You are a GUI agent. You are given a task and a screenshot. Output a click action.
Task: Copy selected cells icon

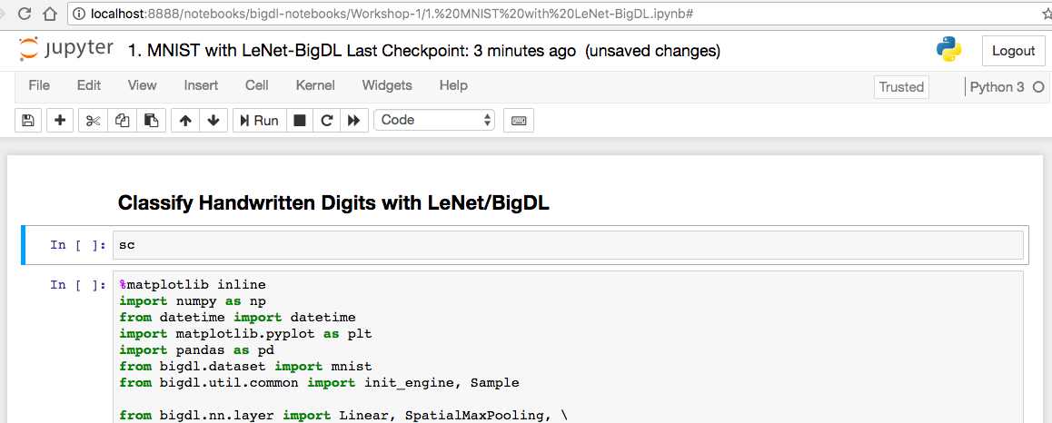click(x=122, y=121)
